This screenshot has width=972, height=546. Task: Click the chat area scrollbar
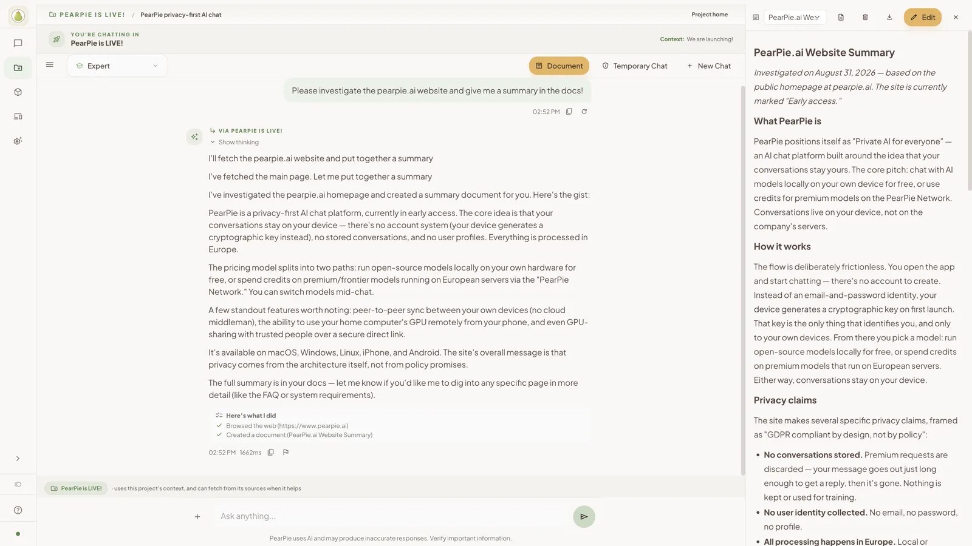click(x=742, y=279)
